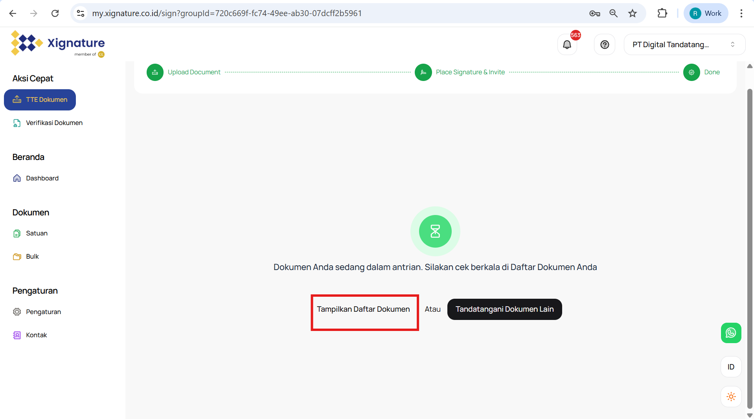Expand the PT Digital Tandatang organization dropdown
This screenshot has height=419, width=754.
click(x=684, y=45)
